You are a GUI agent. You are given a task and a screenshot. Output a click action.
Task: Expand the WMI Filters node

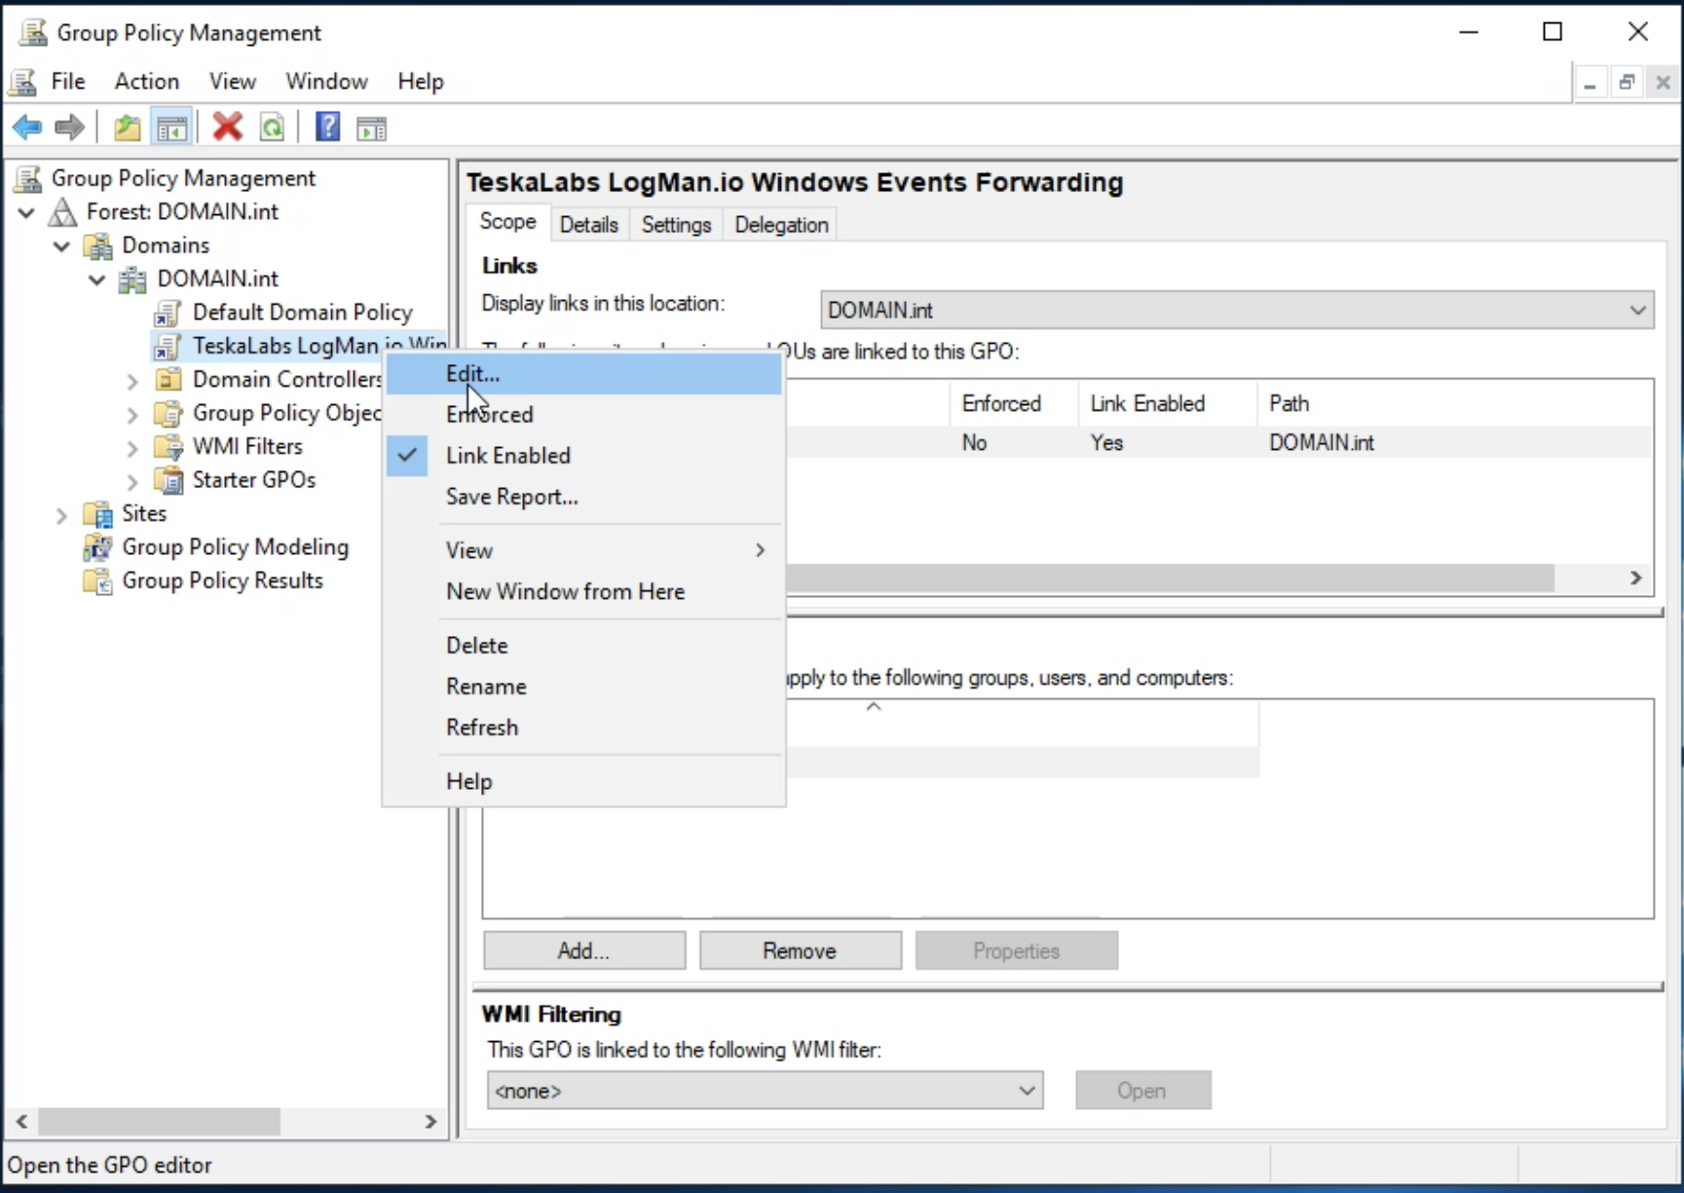coord(132,448)
